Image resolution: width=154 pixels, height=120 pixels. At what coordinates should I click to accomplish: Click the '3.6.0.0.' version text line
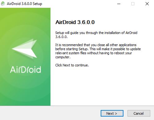click(x=61, y=37)
